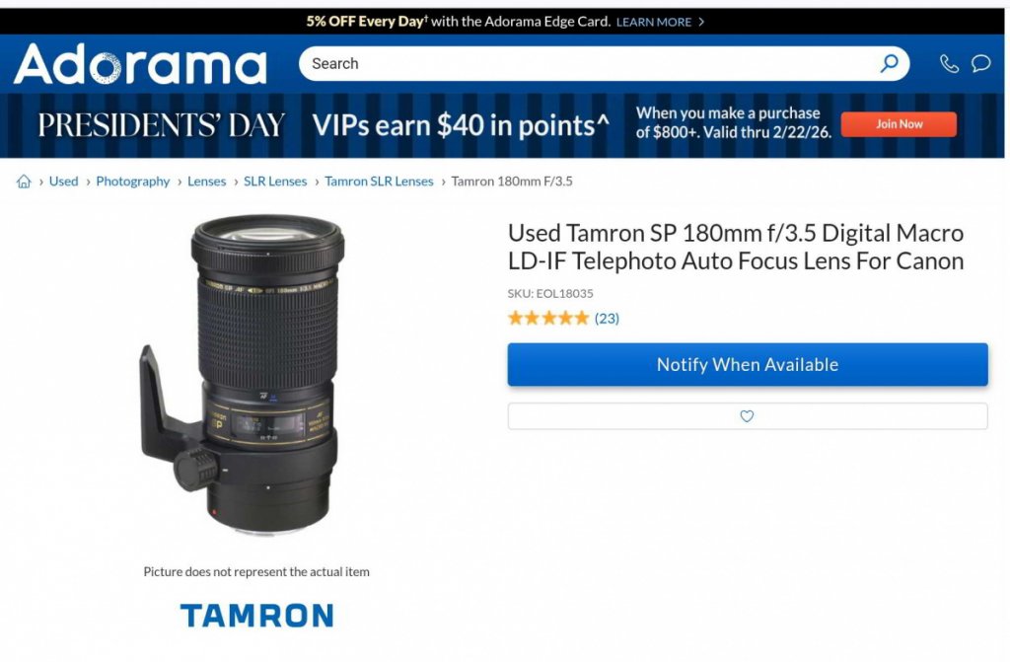Click the Tamron lens product image

click(x=243, y=375)
